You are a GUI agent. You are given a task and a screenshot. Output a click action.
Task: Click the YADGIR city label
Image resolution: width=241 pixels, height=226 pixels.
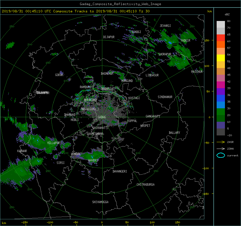click(185, 40)
